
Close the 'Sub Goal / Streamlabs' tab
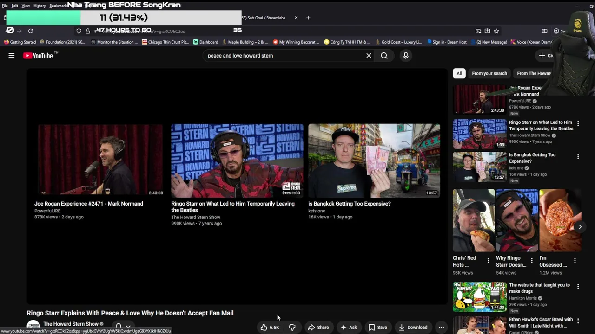(296, 18)
